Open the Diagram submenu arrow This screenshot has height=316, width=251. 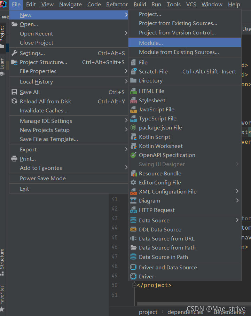coord(237,200)
